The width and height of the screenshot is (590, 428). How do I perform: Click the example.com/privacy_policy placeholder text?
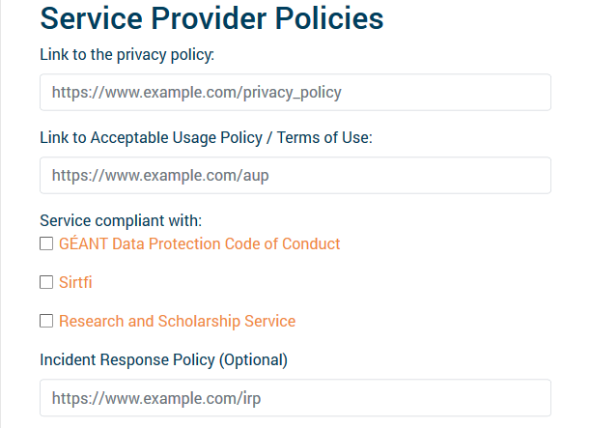[196, 94]
